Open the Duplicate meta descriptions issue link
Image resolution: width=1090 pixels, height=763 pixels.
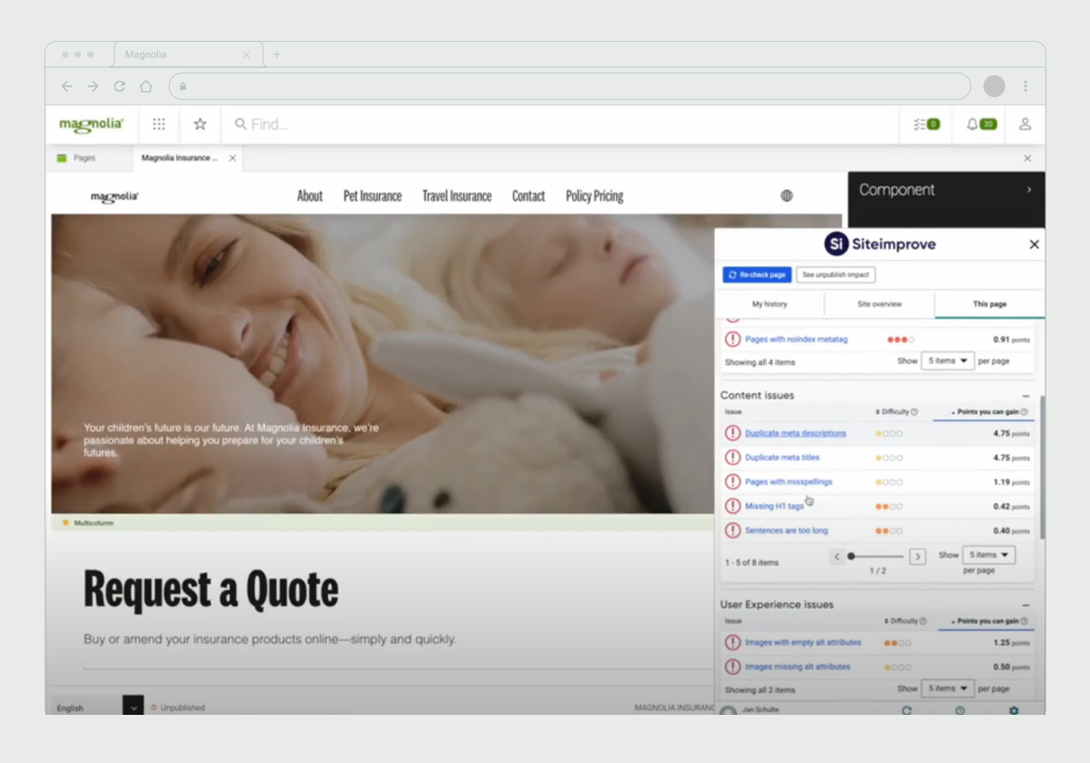click(795, 433)
